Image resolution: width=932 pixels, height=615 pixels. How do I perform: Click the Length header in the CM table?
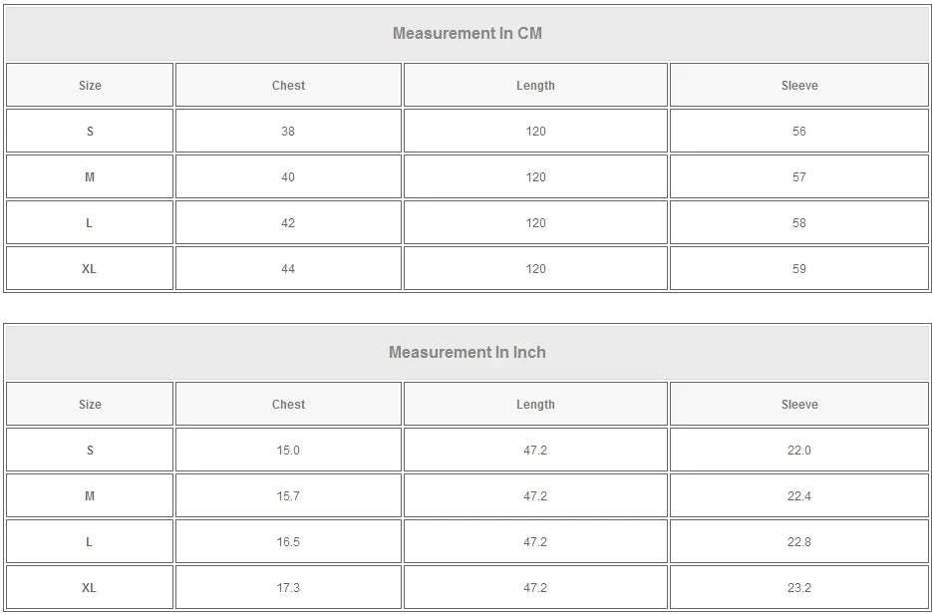click(535, 86)
